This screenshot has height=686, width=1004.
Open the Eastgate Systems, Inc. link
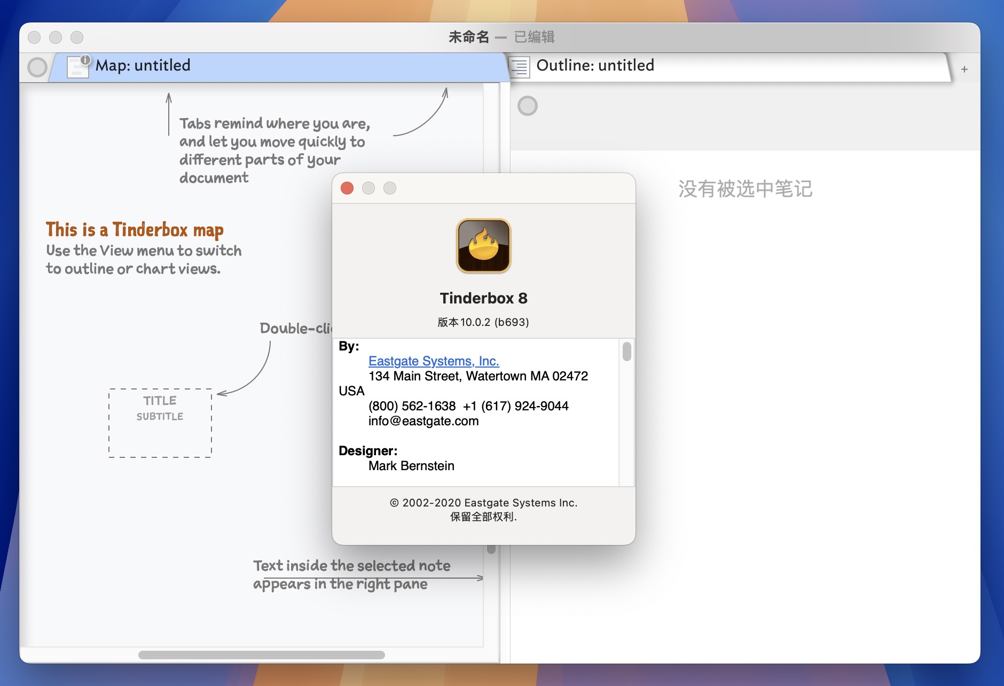(434, 361)
